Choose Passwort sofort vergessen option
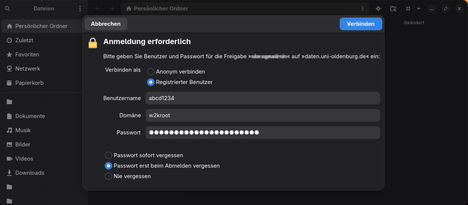This screenshot has height=205, width=468. (x=108, y=155)
